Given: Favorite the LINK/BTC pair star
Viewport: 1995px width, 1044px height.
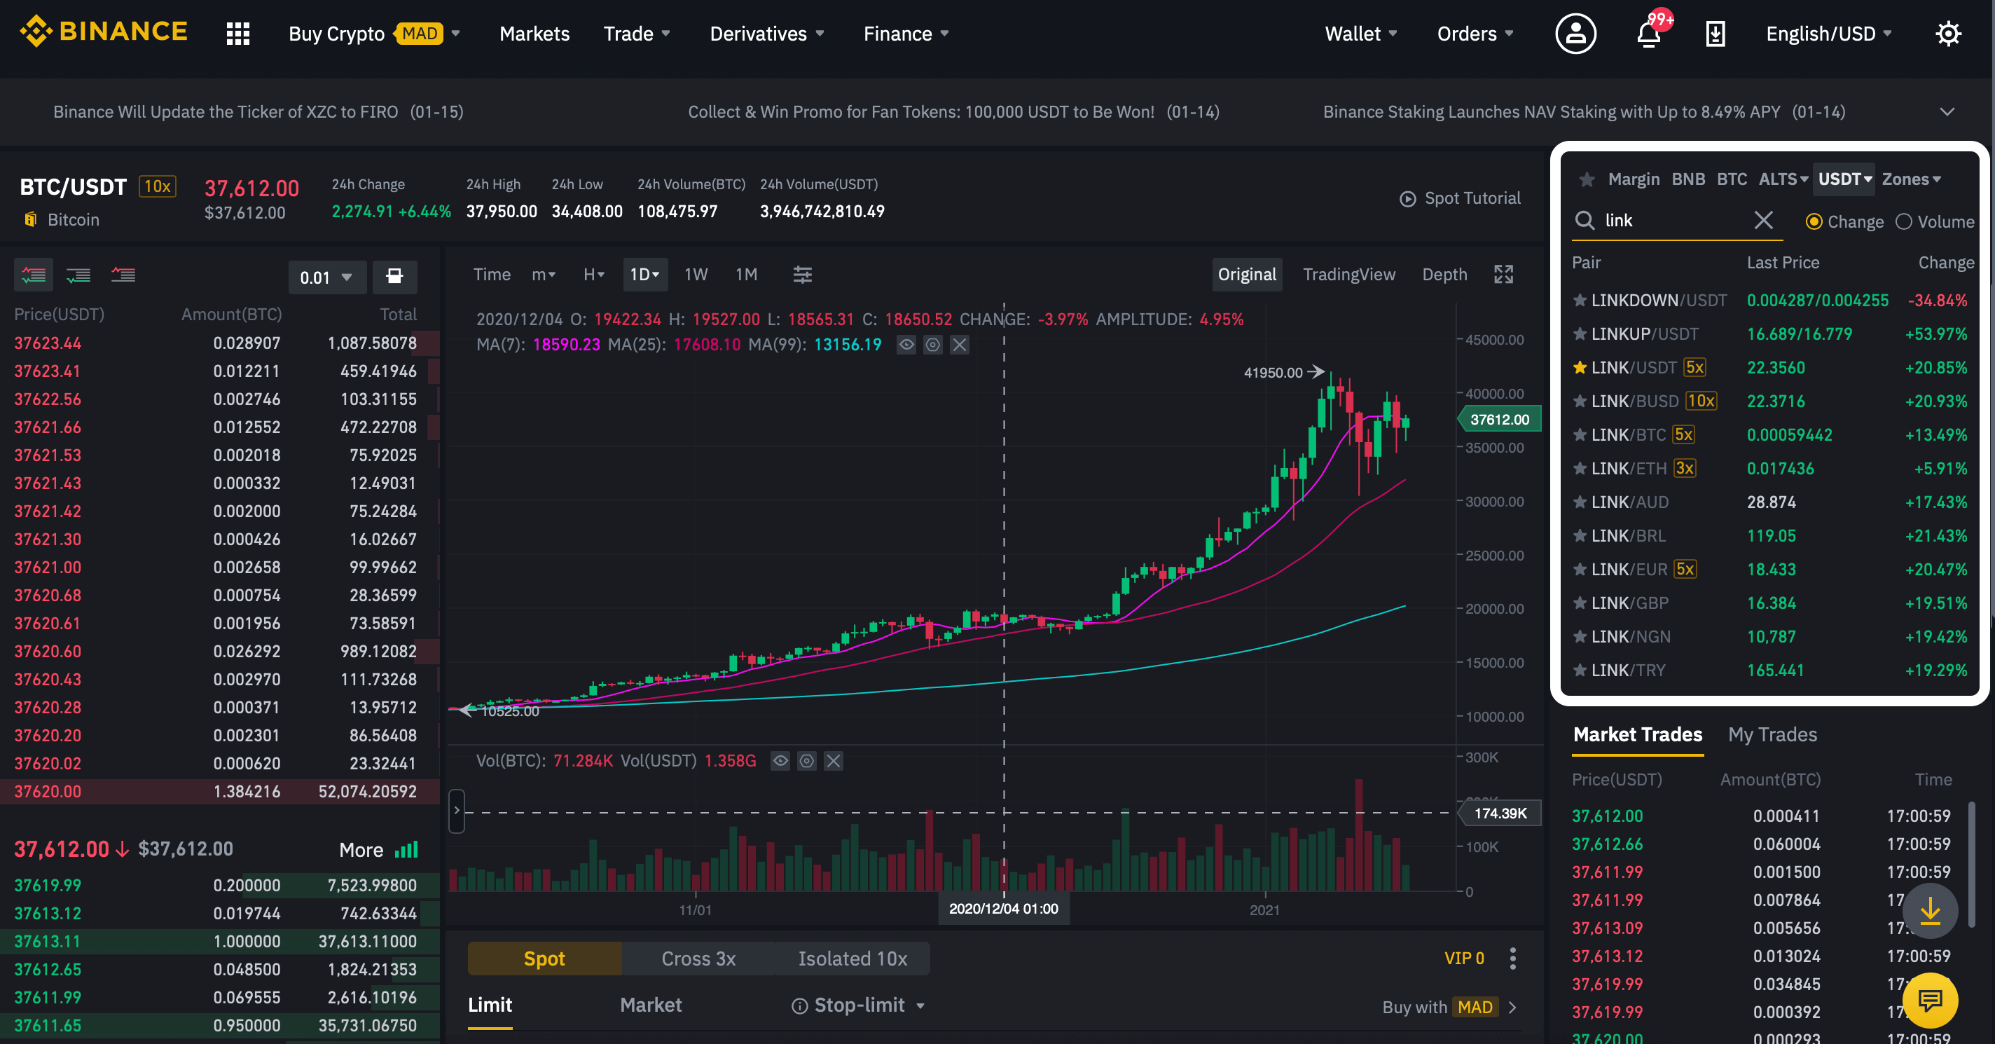Looking at the screenshot, I should coord(1580,435).
